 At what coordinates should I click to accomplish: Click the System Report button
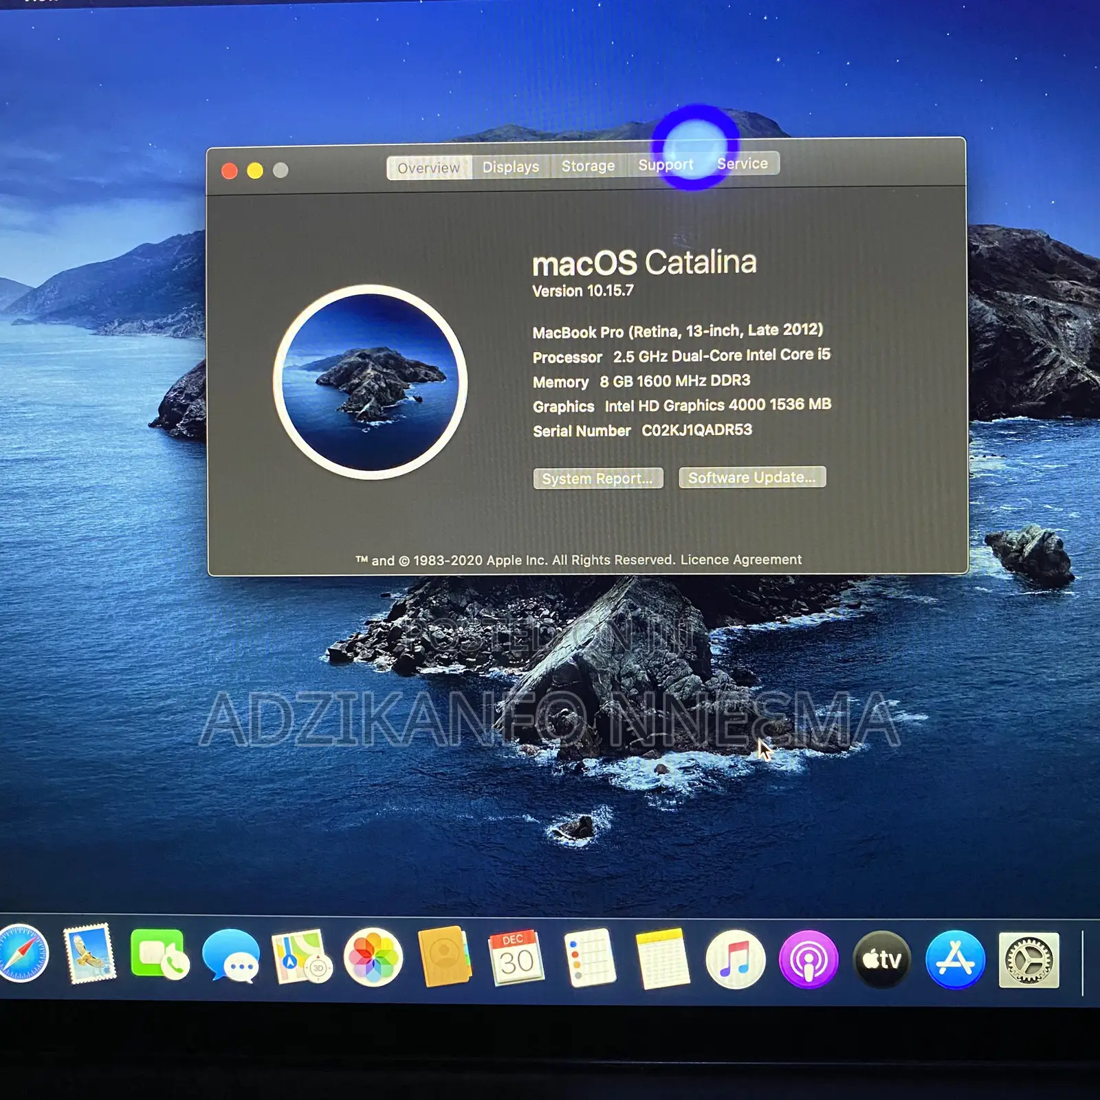click(x=598, y=478)
